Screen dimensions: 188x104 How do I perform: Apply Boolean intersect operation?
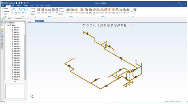(76, 11)
